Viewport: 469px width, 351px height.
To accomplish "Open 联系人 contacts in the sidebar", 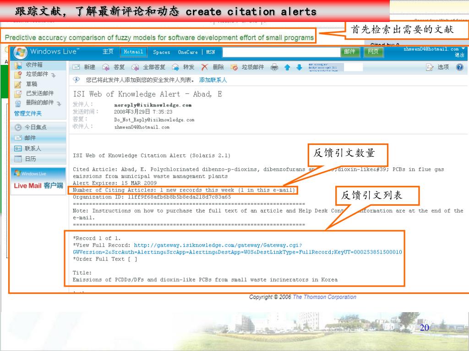I will point(33,149).
